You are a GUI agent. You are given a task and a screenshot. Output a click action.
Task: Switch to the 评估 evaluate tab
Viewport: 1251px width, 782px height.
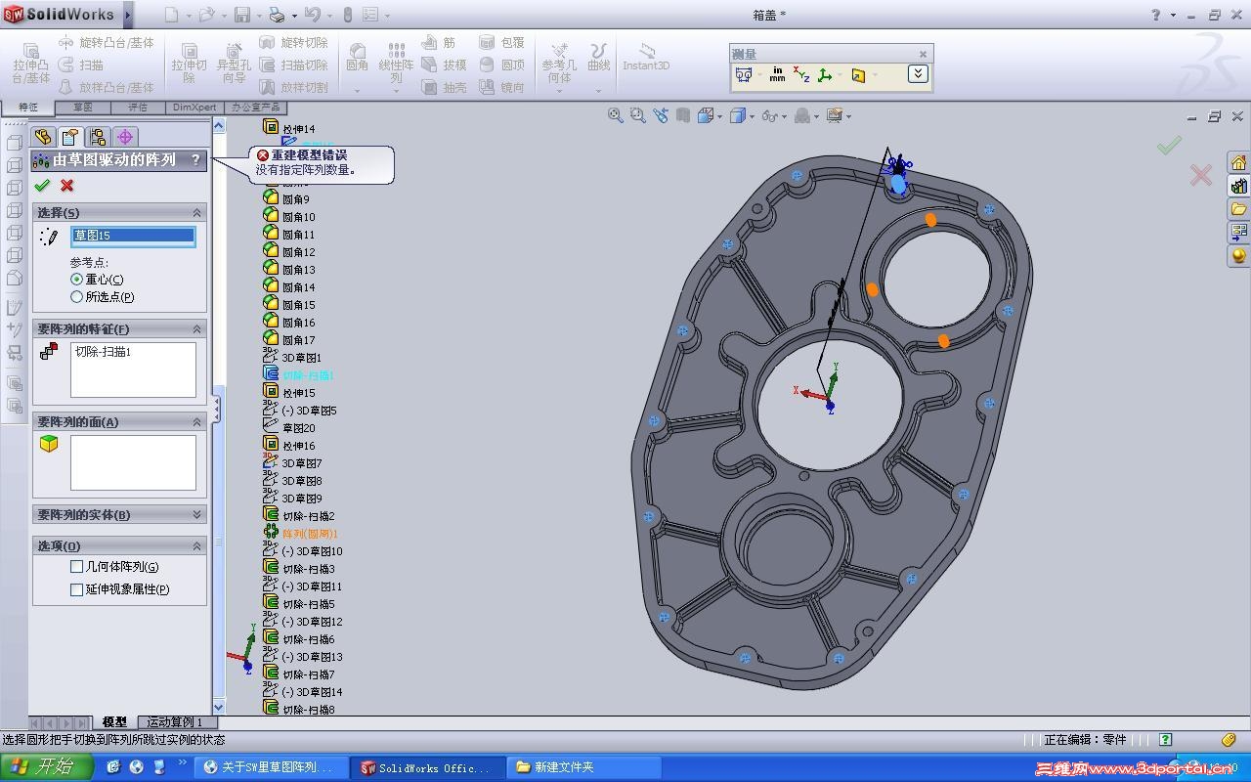(x=138, y=108)
